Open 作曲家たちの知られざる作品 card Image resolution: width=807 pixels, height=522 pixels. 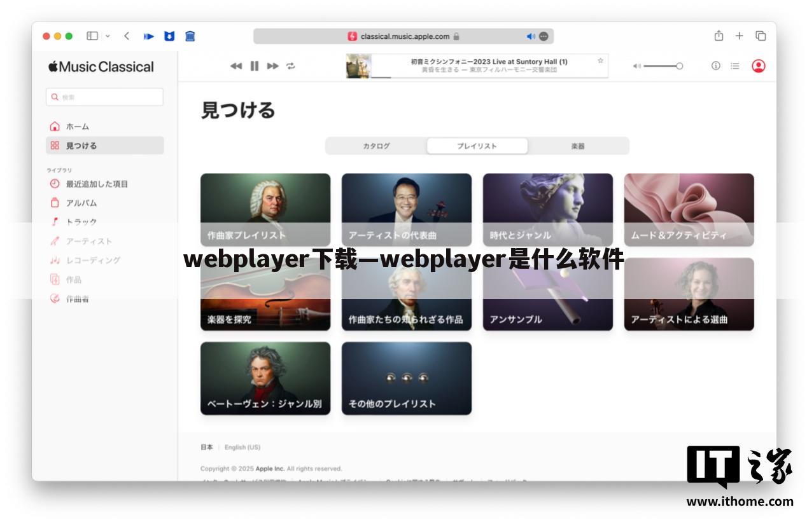[407, 294]
